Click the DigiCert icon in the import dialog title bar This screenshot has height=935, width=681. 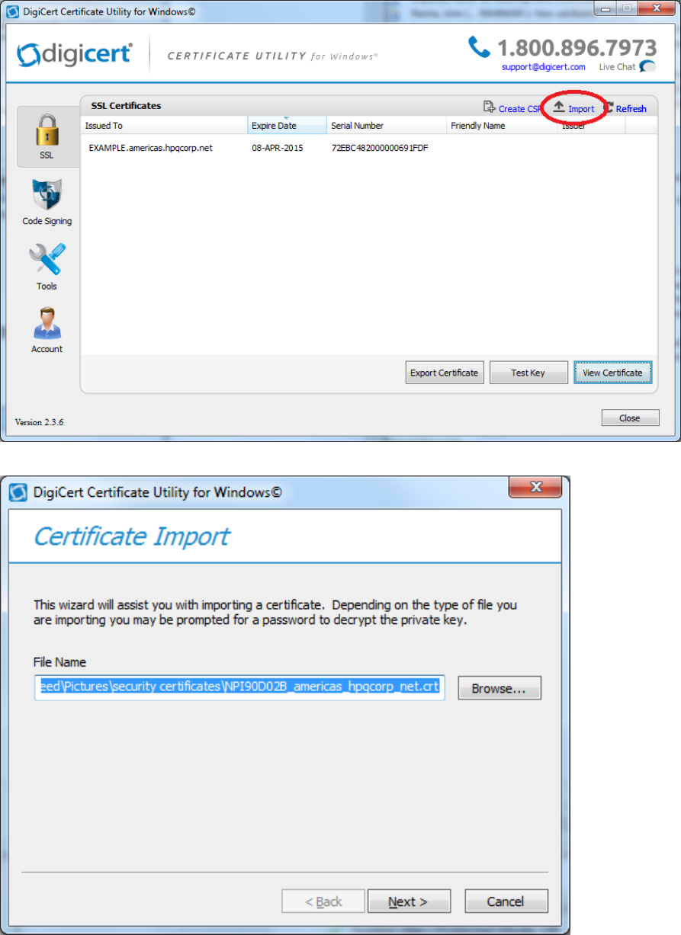coord(18,492)
